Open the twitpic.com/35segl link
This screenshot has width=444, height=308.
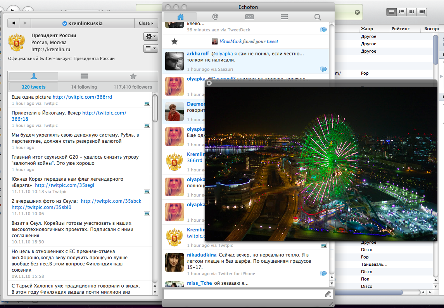(x=64, y=185)
